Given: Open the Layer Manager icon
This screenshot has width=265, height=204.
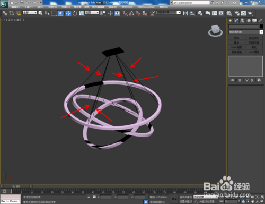Looking at the screenshot, I should pyautogui.click(x=200, y=13).
